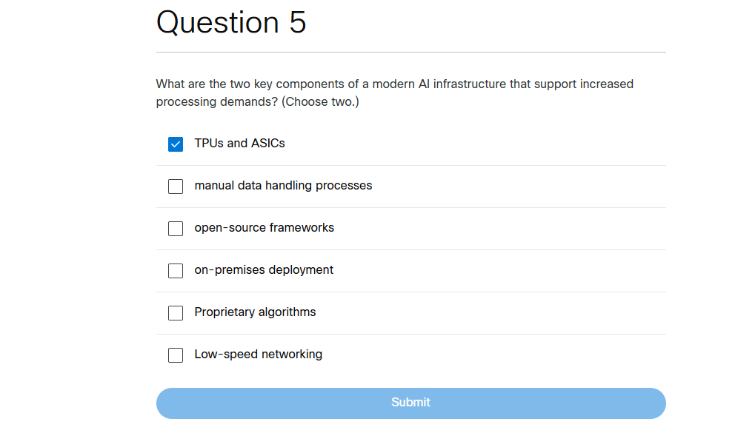Click the empty checkbox beside Proprietary algorithms
Viewport: 735px width, 433px height.
click(175, 312)
